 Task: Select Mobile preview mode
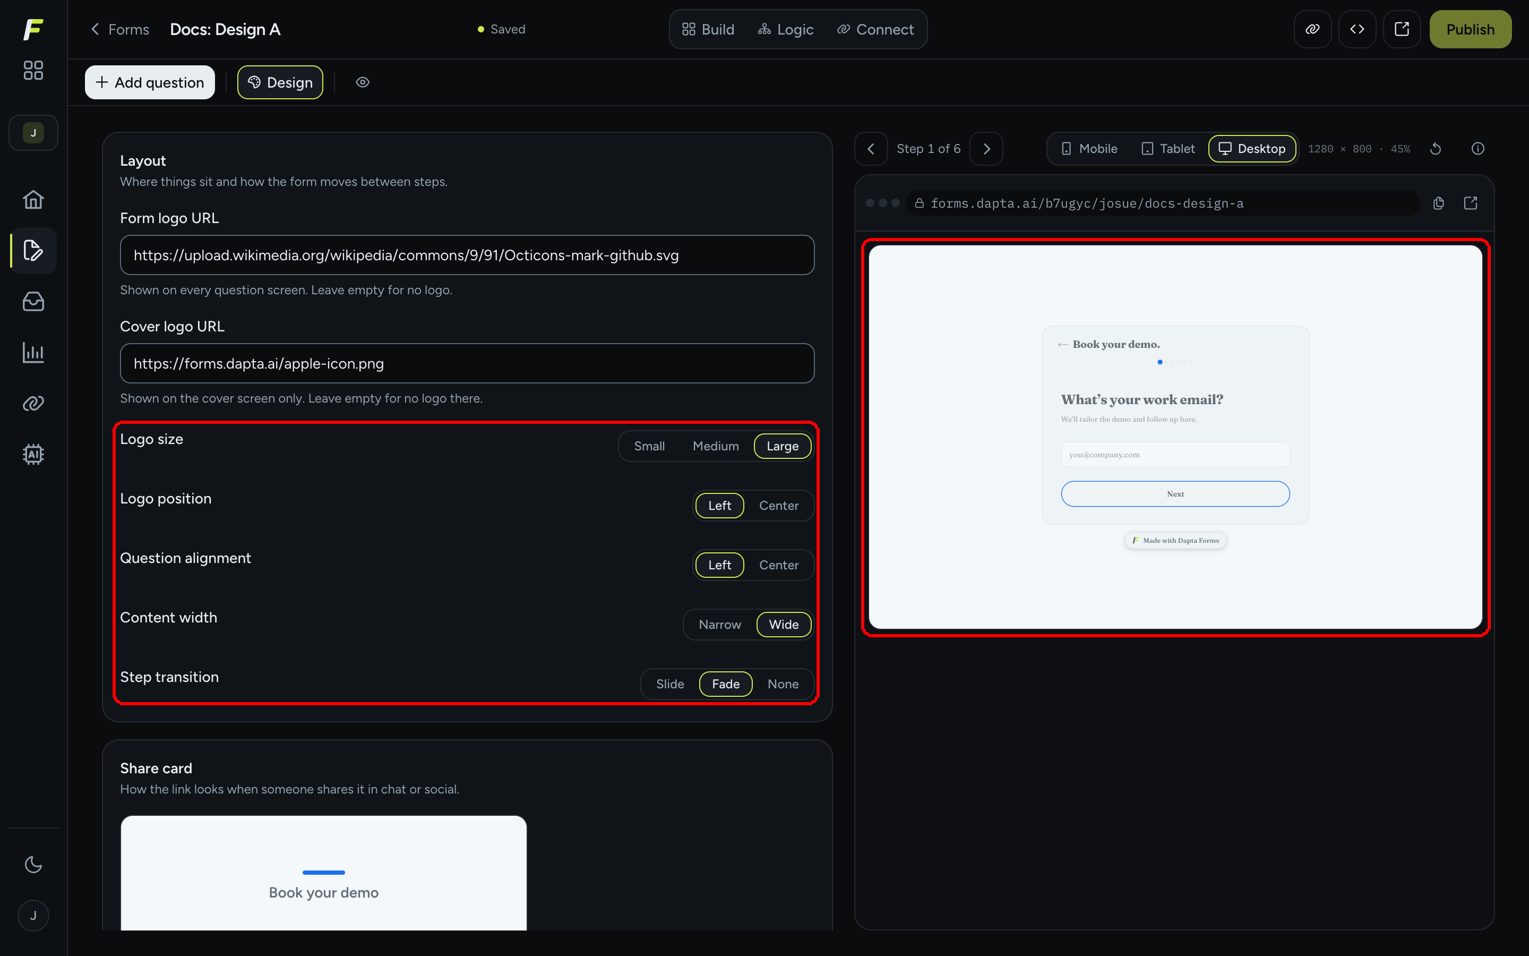(x=1090, y=149)
